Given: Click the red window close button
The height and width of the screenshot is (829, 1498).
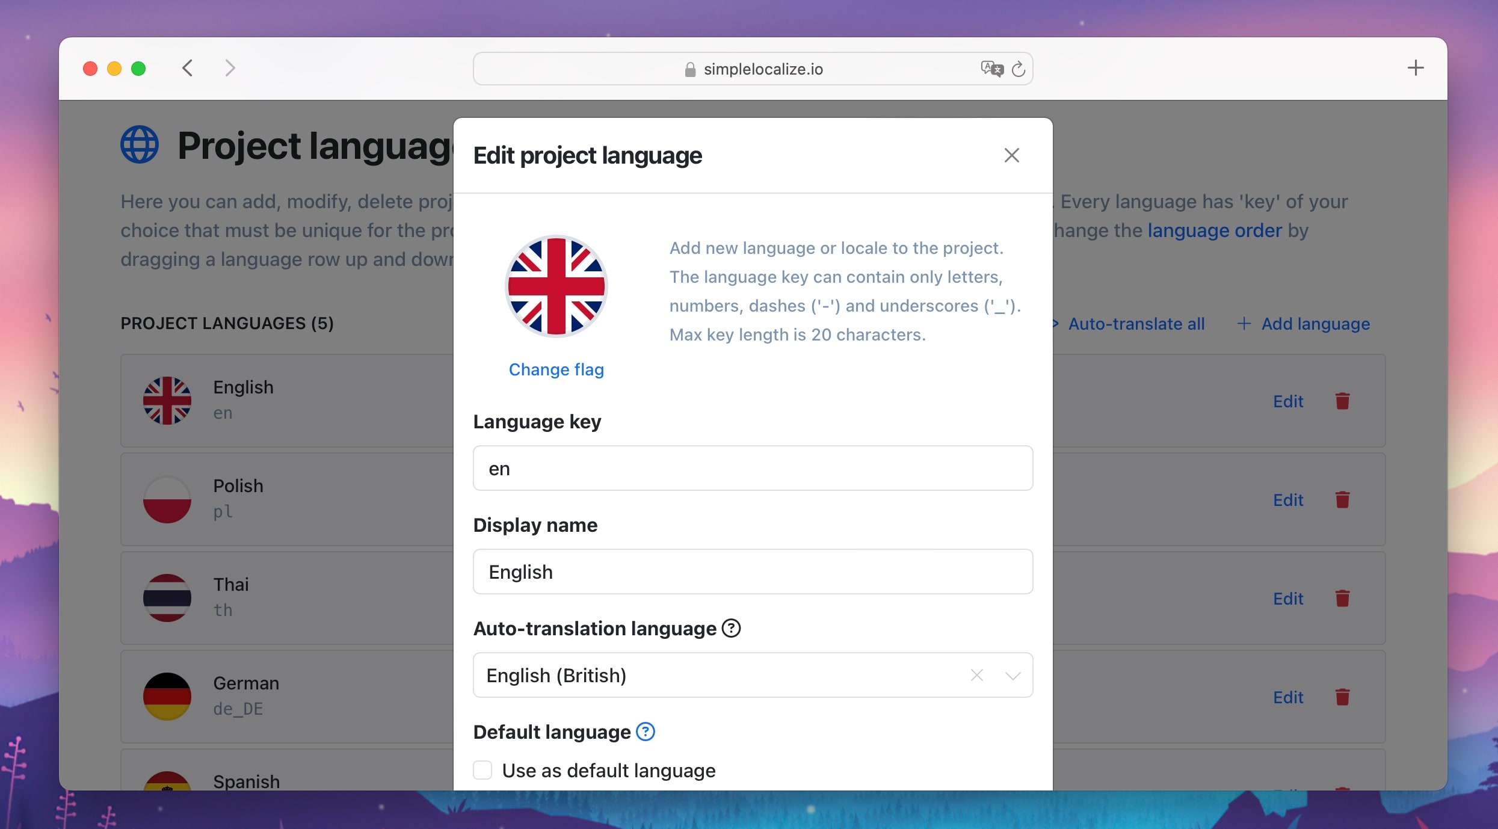Looking at the screenshot, I should point(90,69).
